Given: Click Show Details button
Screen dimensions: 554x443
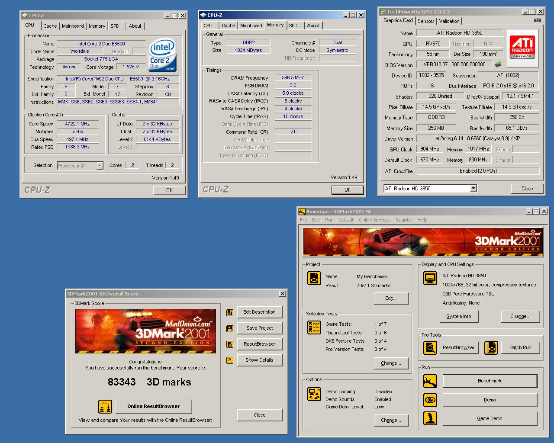Looking at the screenshot, I should click(260, 360).
